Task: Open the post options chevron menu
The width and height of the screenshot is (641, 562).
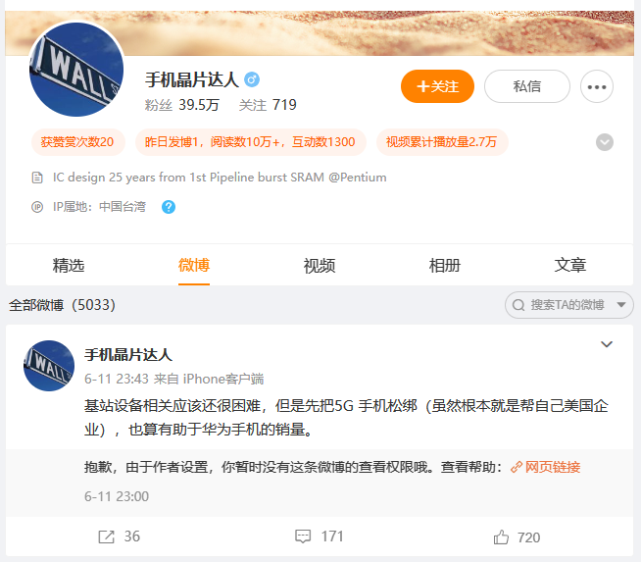Action: [607, 344]
